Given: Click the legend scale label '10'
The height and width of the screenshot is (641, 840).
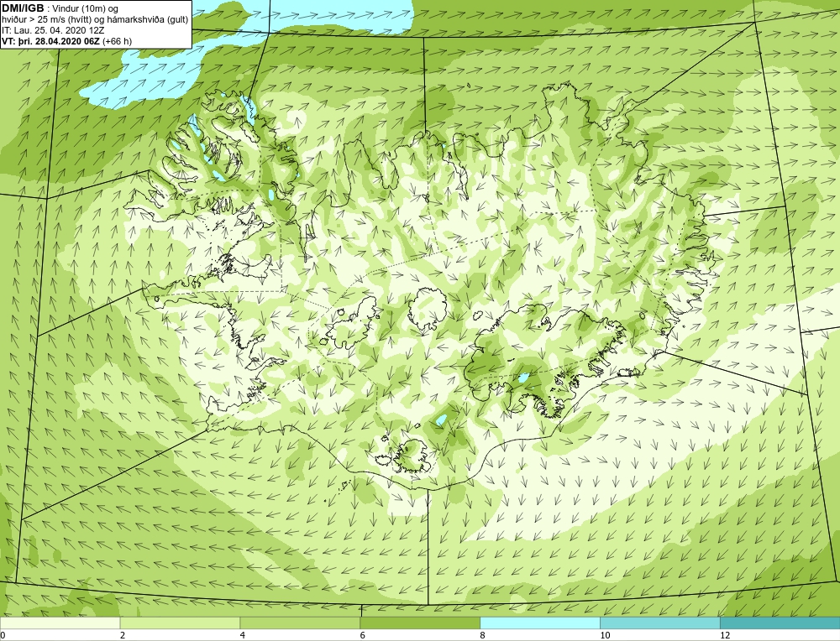Looking at the screenshot, I should pos(605,635).
